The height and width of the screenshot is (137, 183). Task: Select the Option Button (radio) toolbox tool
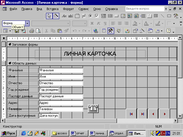tap(90, 16)
